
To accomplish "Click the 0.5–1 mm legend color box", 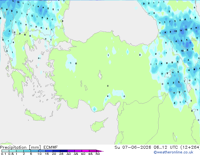I will (x=13, y=151).
